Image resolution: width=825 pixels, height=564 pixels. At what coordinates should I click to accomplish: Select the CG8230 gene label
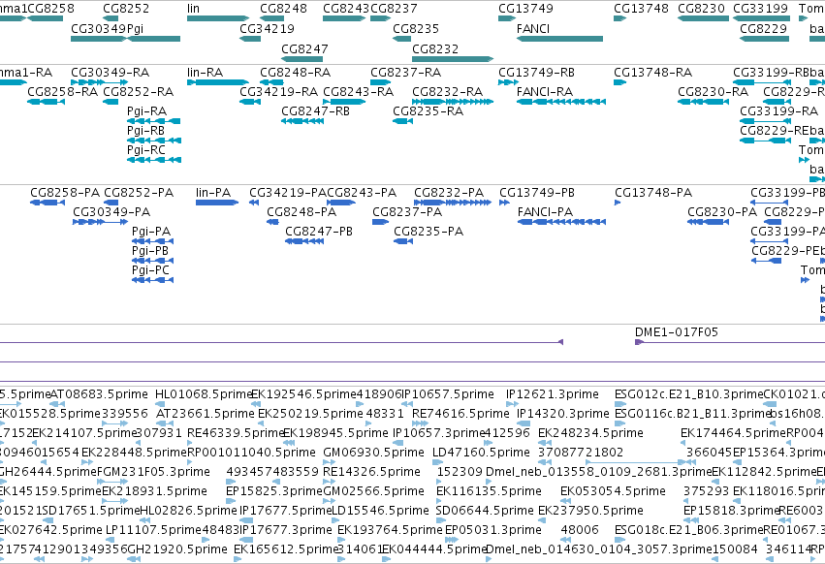coord(701,9)
